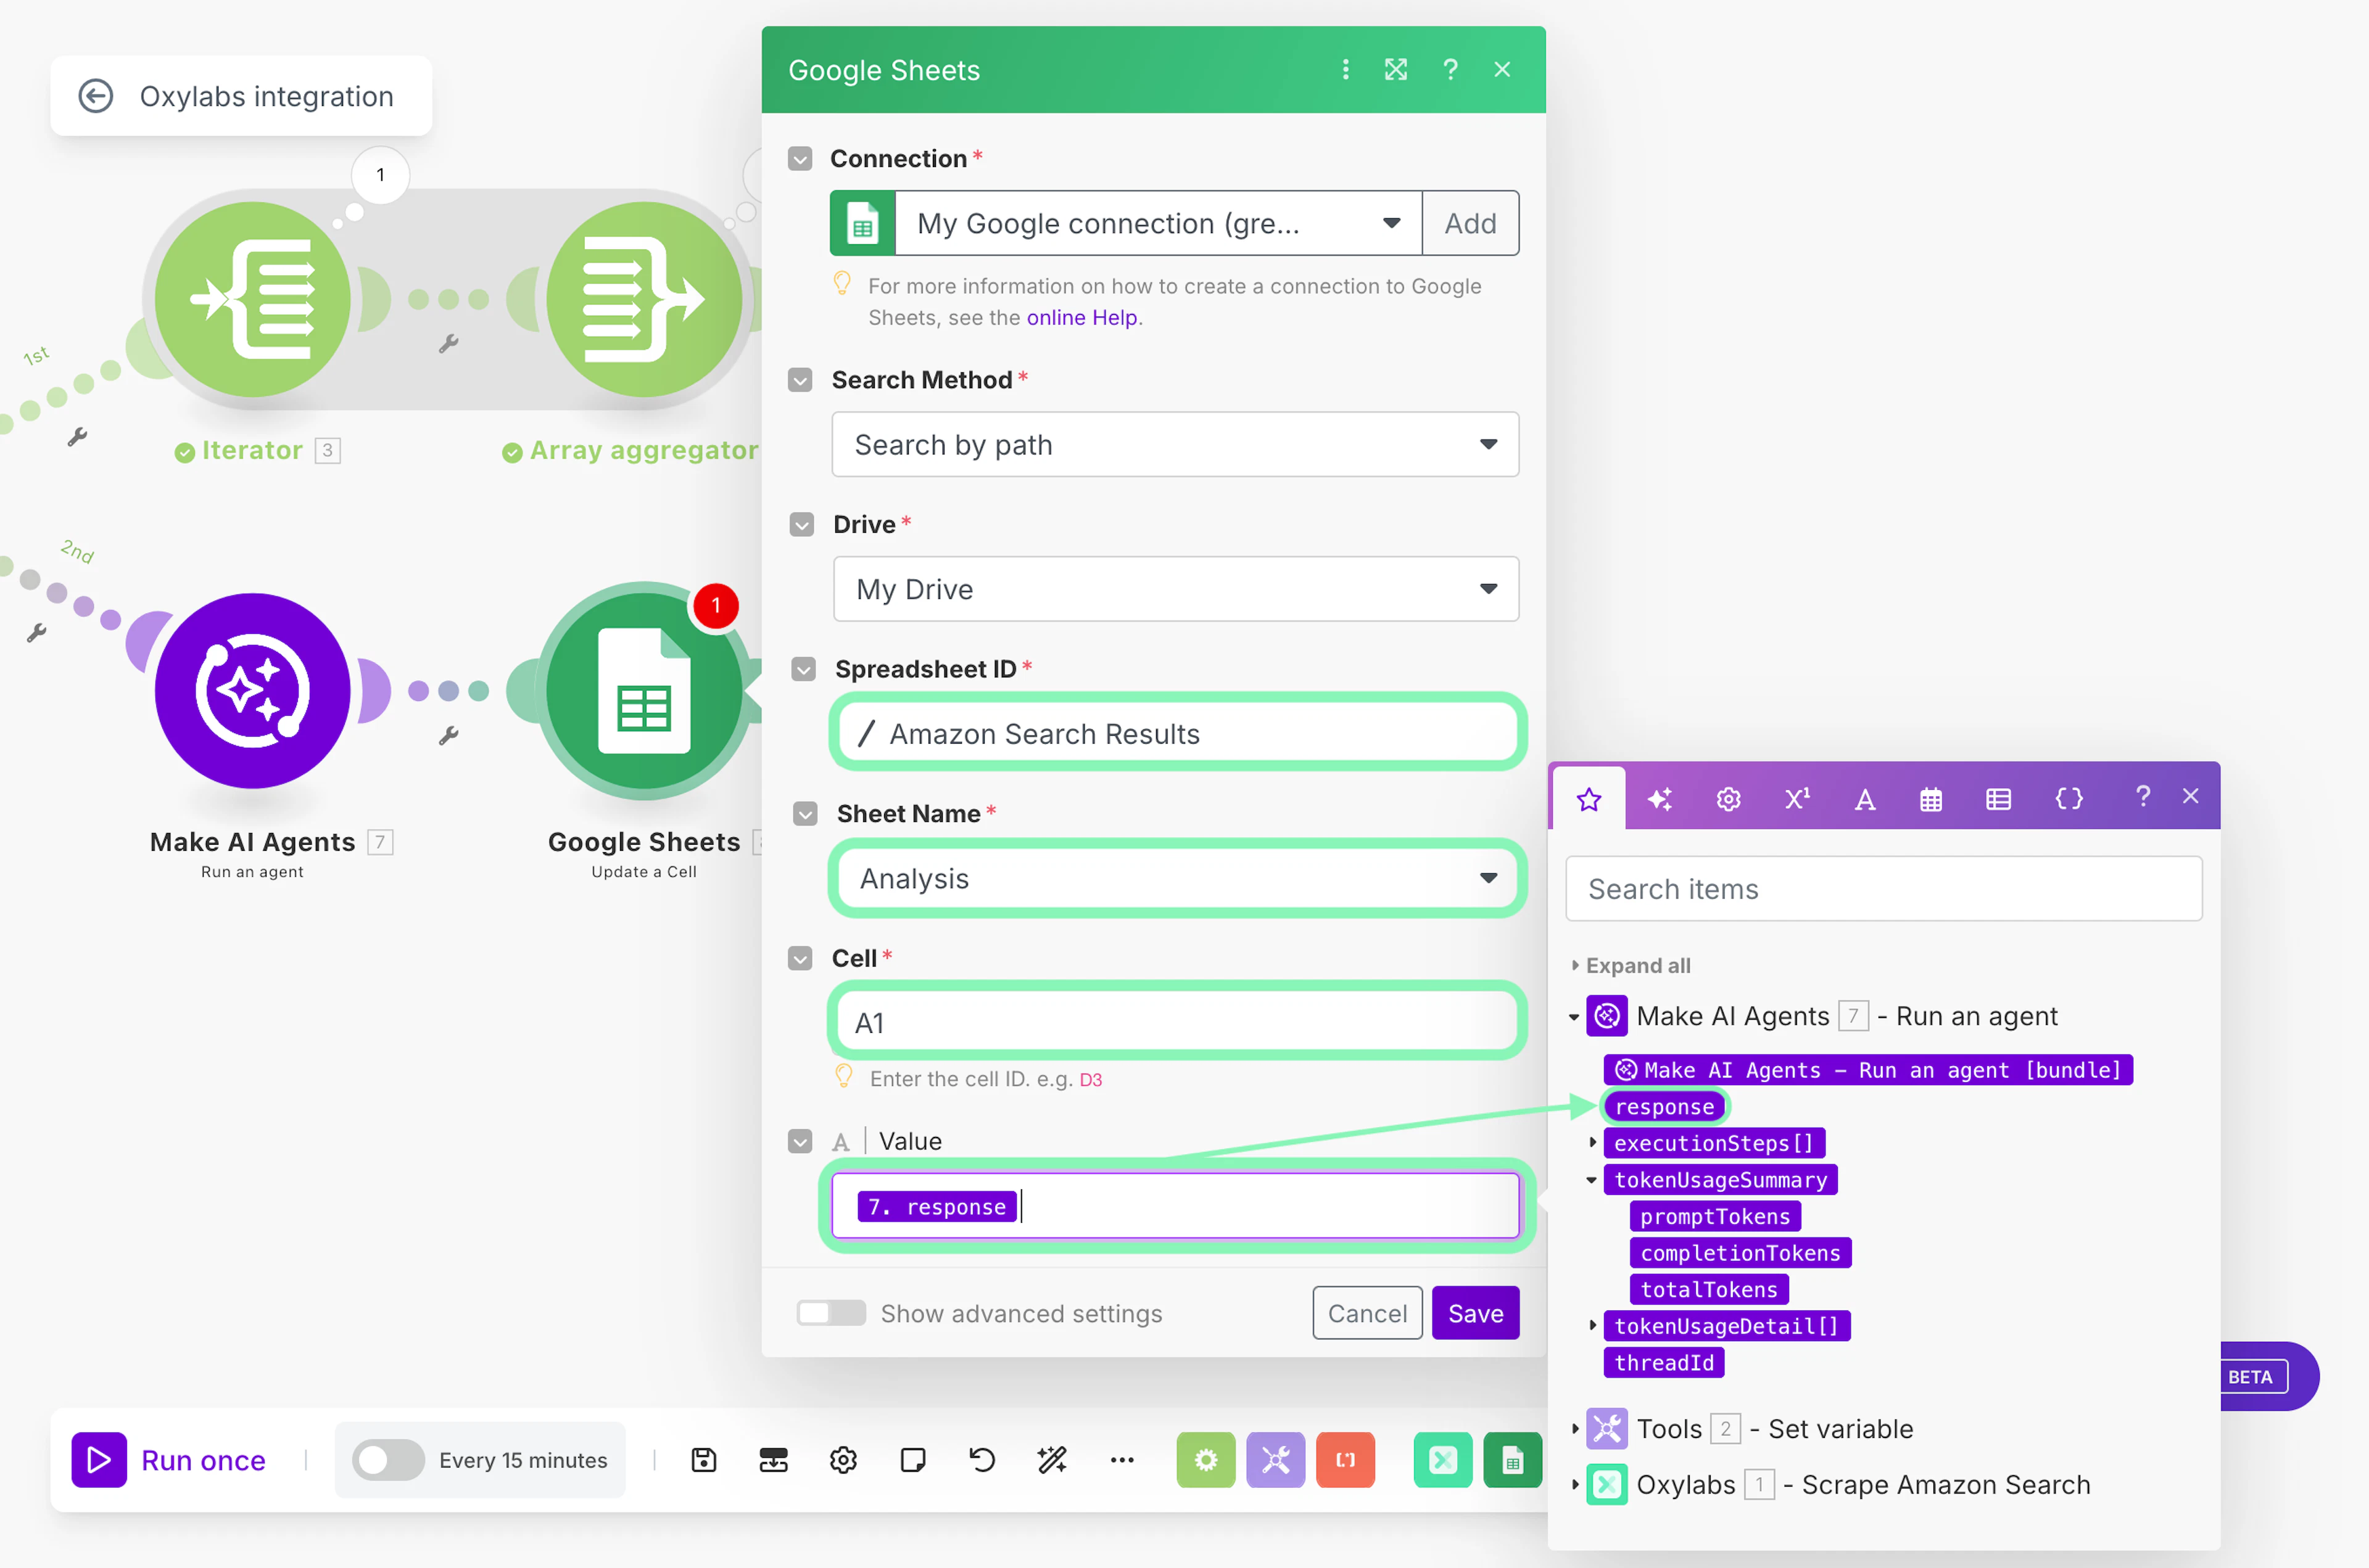Click Run once
The width and height of the screenshot is (2369, 1568).
point(169,1460)
